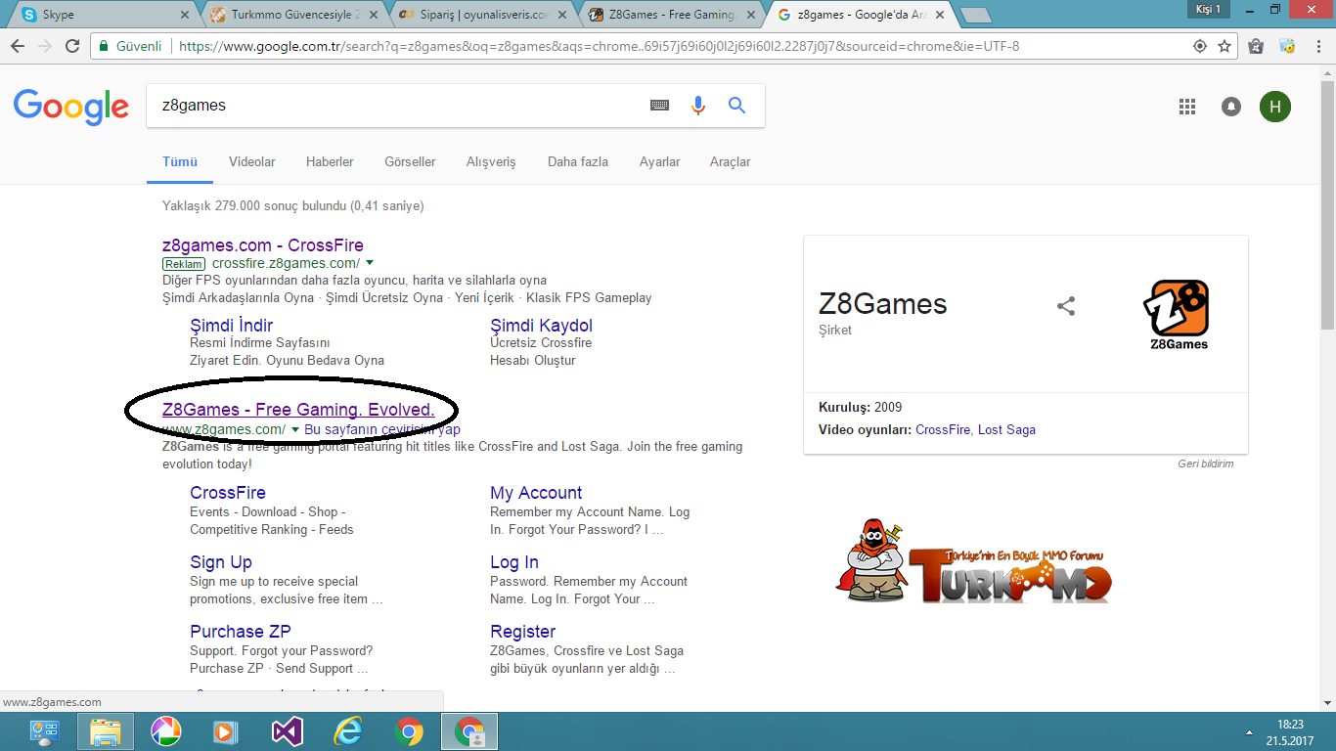Image resolution: width=1336 pixels, height=751 pixels.
Task: Open the window-with-gear extension icon
Action: 1287,46
